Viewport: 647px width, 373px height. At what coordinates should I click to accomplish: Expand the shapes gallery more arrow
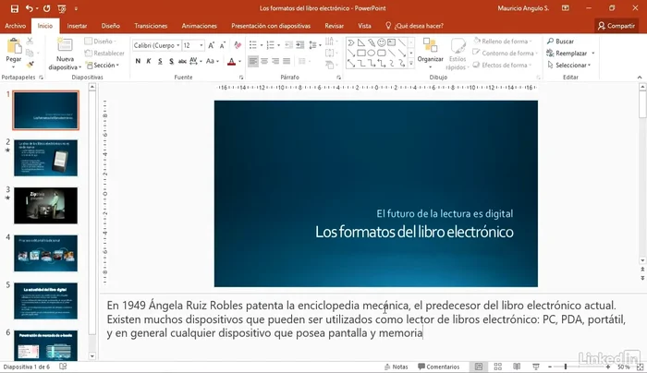pyautogui.click(x=411, y=63)
